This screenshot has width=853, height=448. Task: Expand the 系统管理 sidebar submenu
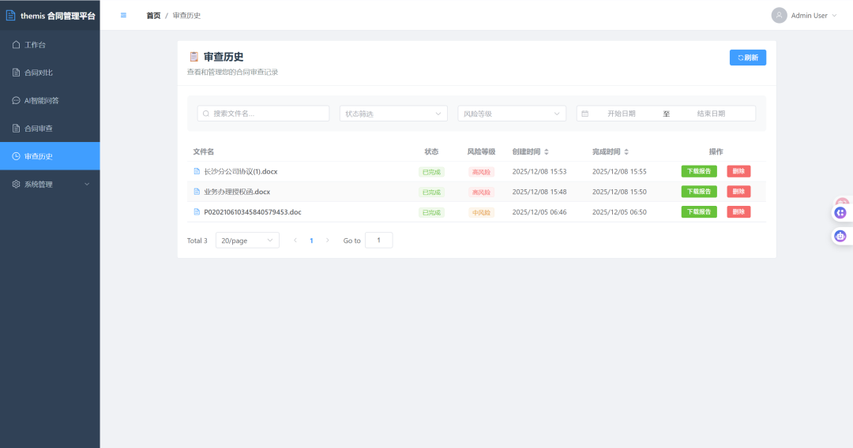click(50, 184)
